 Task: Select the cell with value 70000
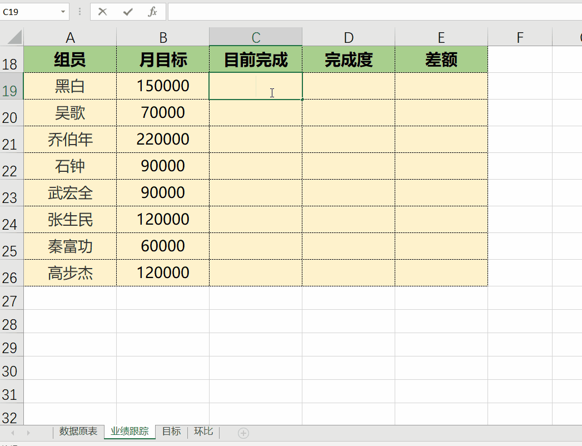[x=163, y=113]
